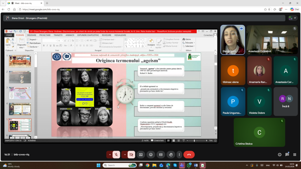Expand video settings chevron beside the camera
Screen dimensions: 301x169
coord(125,155)
